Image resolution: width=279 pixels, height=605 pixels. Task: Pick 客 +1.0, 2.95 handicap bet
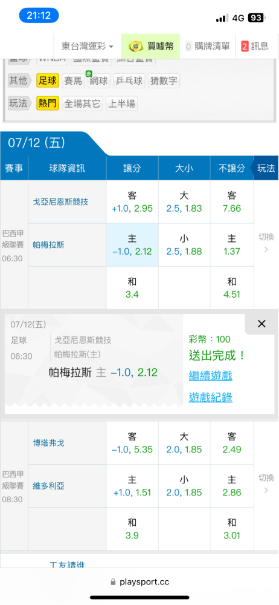(132, 202)
